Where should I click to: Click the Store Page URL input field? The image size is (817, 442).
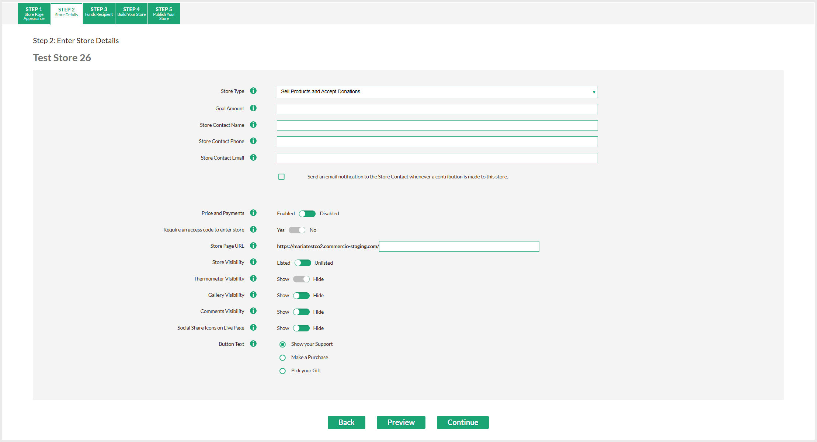[x=459, y=247]
